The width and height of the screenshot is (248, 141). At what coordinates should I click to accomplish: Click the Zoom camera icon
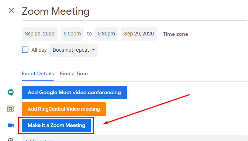[x=11, y=125]
